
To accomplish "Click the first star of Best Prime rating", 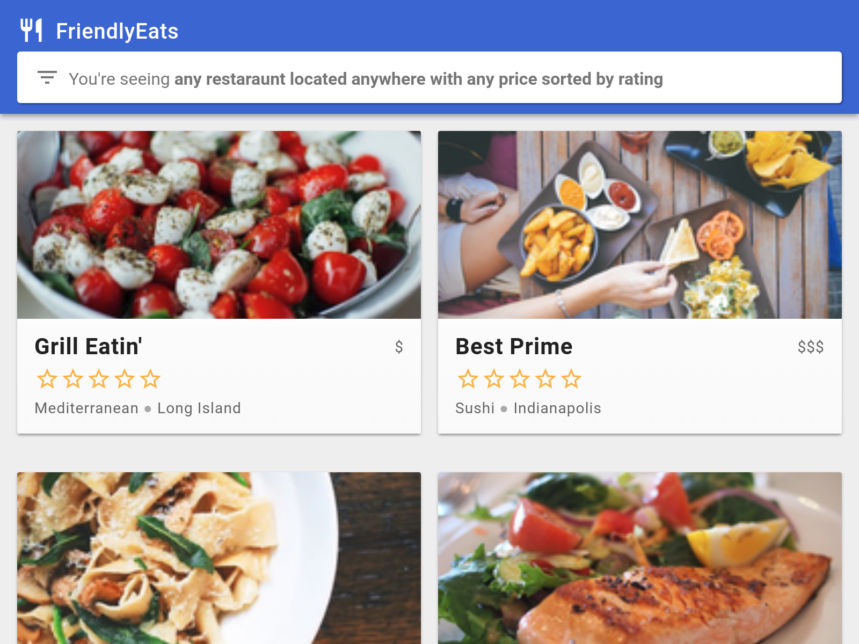I will tap(468, 379).
